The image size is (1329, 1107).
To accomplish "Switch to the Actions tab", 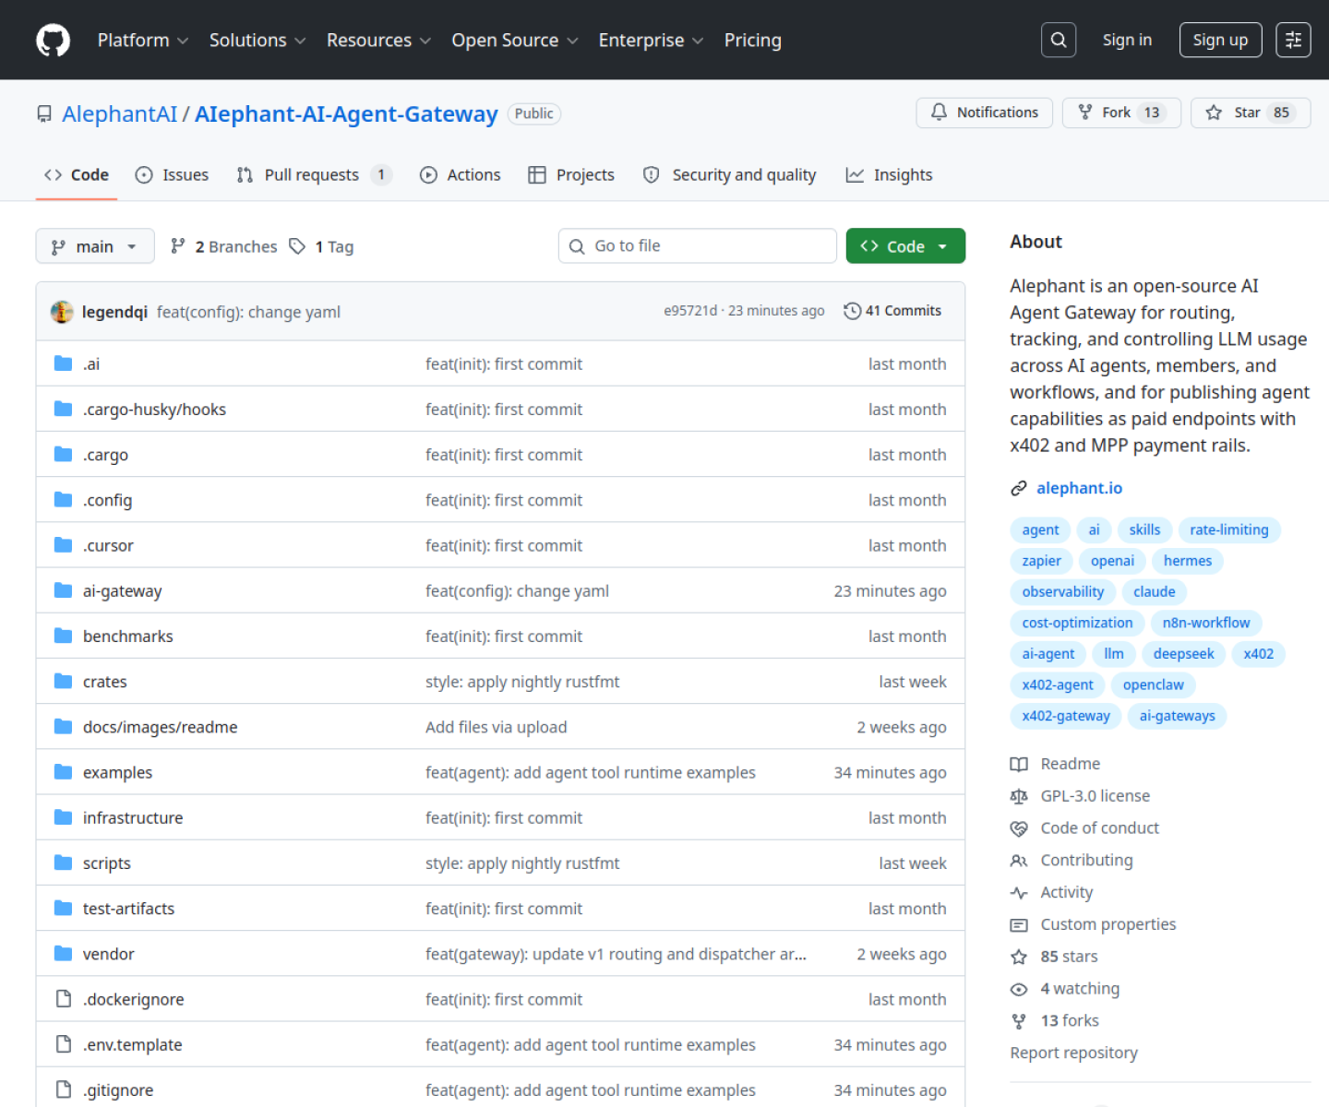I will point(461,174).
